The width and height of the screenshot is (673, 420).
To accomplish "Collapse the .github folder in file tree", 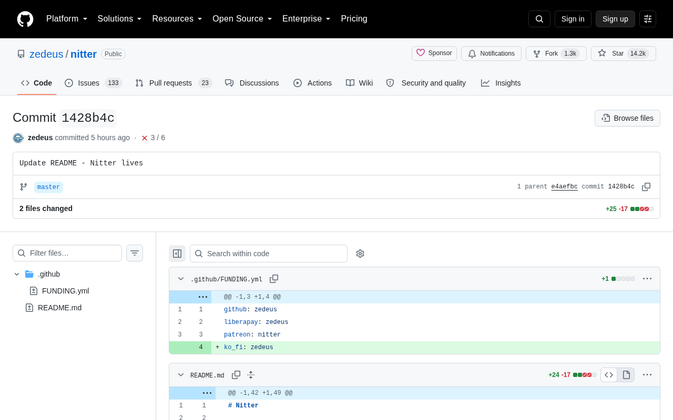I will click(x=17, y=274).
